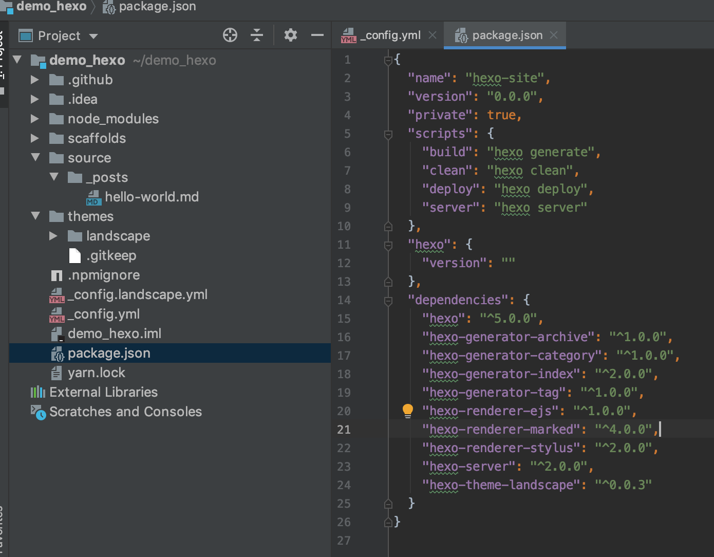This screenshot has height=557, width=714.
Task: Click the _config.yml tab YML icon
Action: click(x=348, y=35)
